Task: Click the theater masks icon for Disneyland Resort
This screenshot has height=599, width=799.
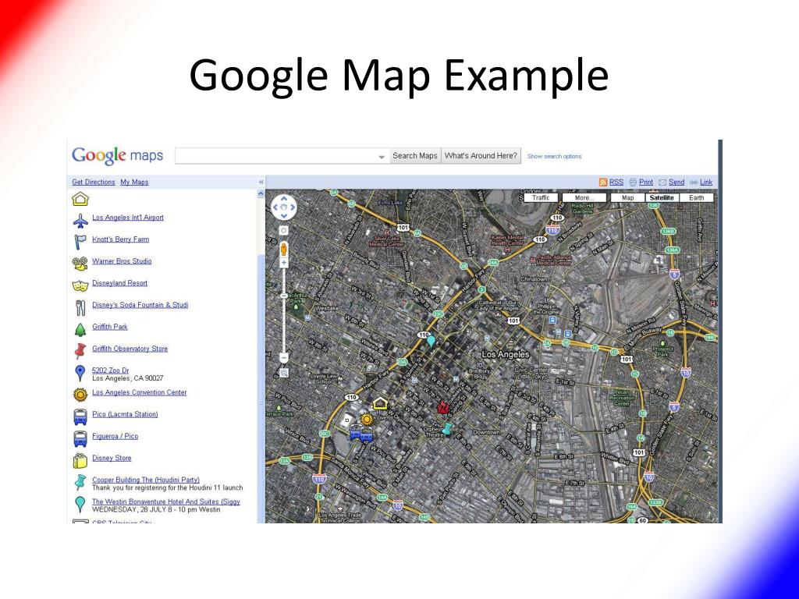Action: tap(80, 285)
